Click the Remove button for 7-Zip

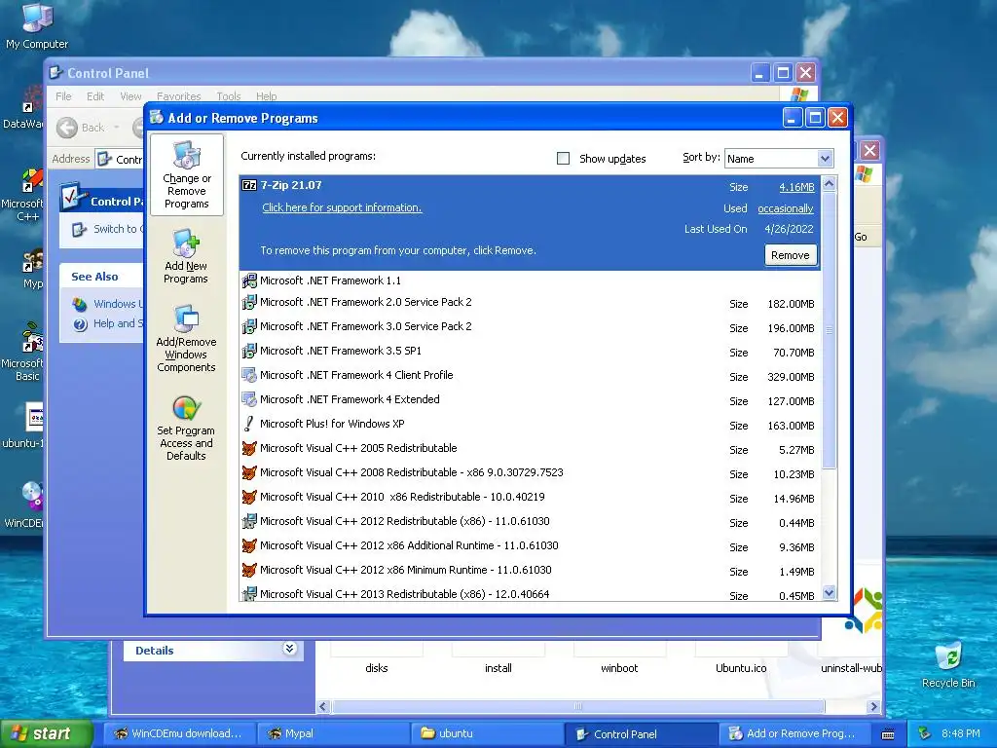[x=791, y=255]
